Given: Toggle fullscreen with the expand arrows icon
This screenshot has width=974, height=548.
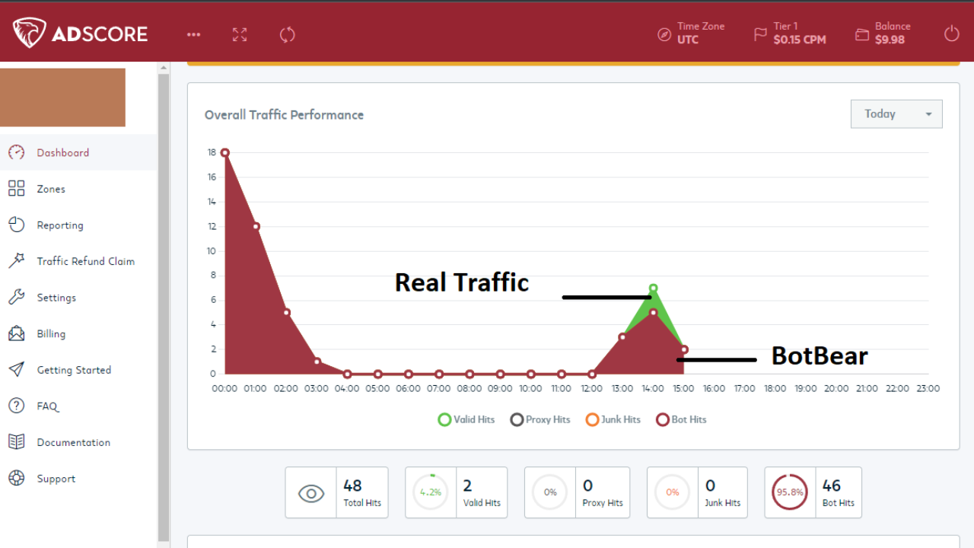Looking at the screenshot, I should coord(240,34).
